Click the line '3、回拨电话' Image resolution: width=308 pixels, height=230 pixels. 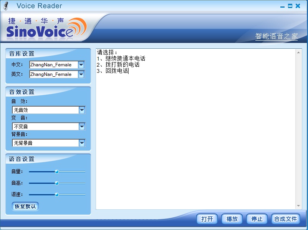[113, 71]
